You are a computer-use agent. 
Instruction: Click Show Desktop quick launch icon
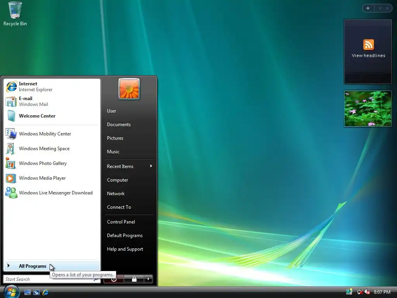pos(28,292)
